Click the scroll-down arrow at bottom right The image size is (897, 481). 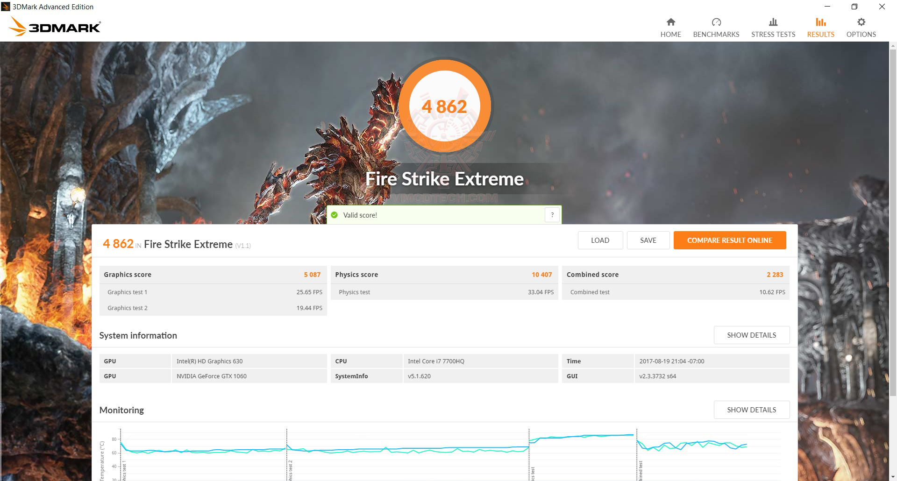coord(893,477)
